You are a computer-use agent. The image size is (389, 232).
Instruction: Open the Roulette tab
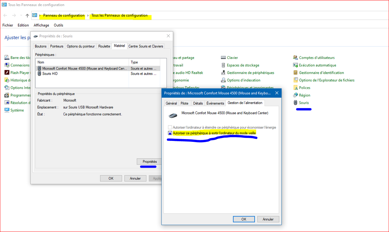click(104, 46)
